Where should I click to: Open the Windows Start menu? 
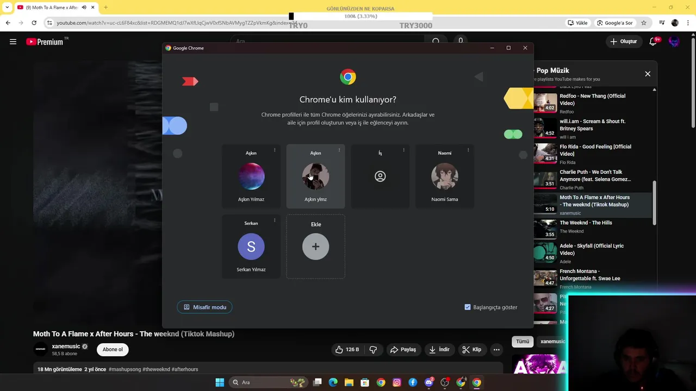[x=220, y=382]
